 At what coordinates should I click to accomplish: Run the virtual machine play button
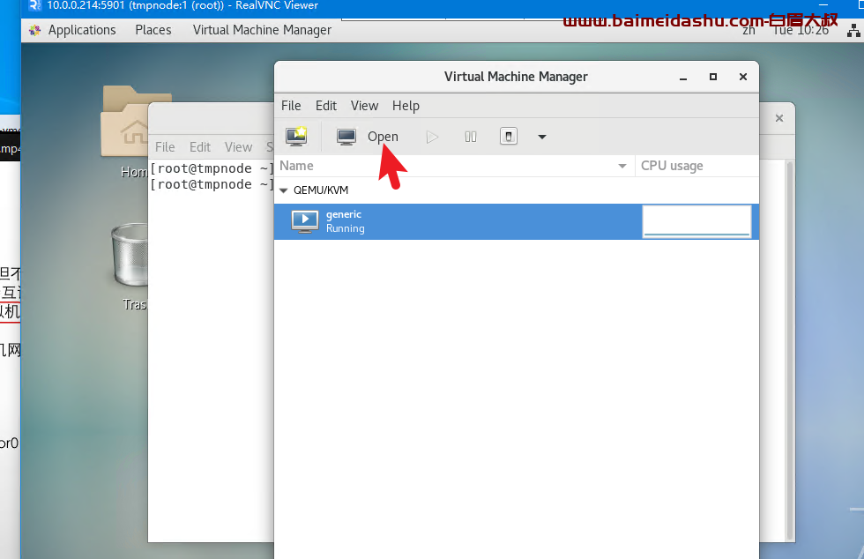433,137
